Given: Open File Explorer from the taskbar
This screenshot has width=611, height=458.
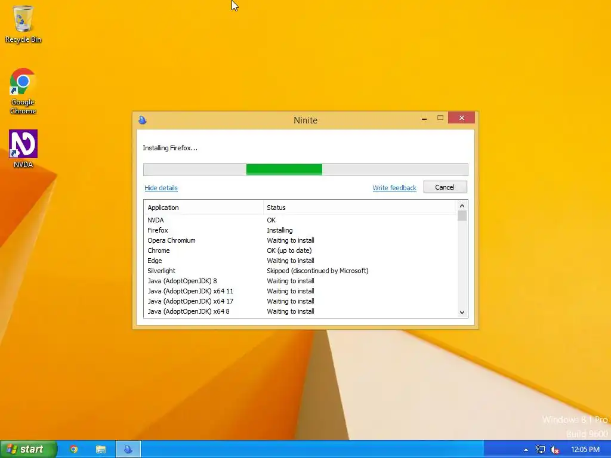Looking at the screenshot, I should click(100, 449).
